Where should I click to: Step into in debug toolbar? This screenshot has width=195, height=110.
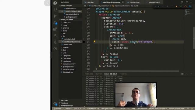(168, 6)
